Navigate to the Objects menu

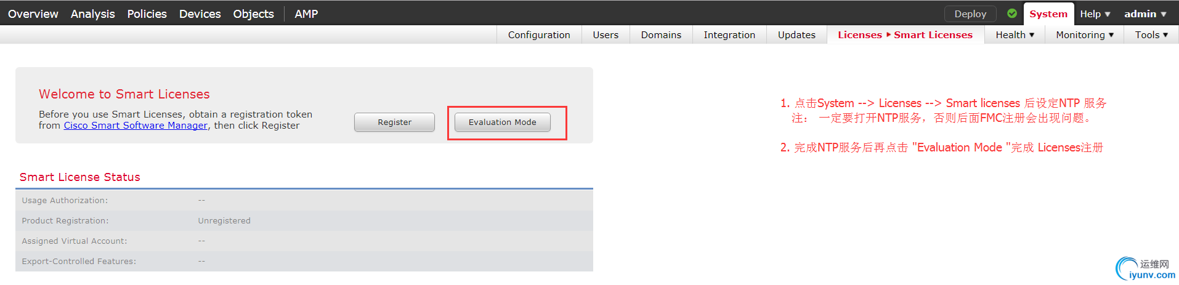(253, 14)
